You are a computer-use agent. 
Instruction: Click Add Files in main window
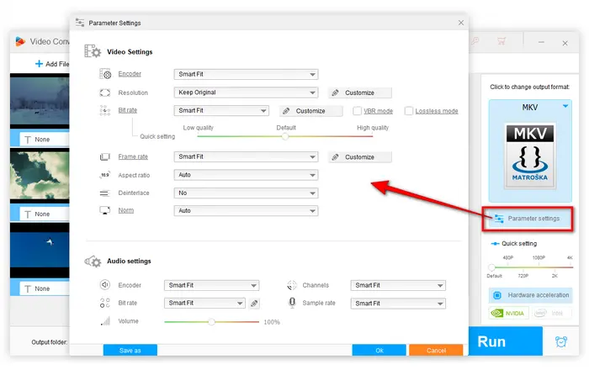(x=52, y=64)
